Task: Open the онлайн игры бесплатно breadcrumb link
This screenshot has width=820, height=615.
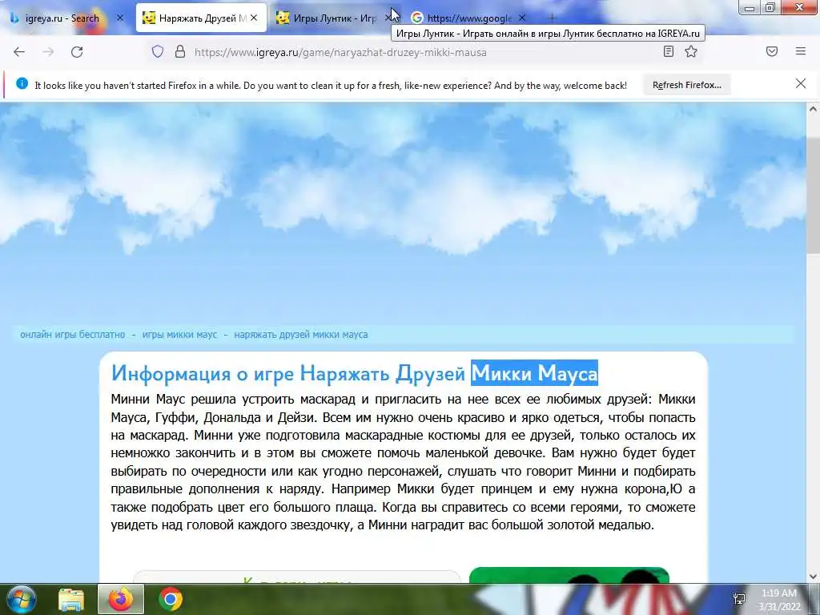Action: click(73, 335)
